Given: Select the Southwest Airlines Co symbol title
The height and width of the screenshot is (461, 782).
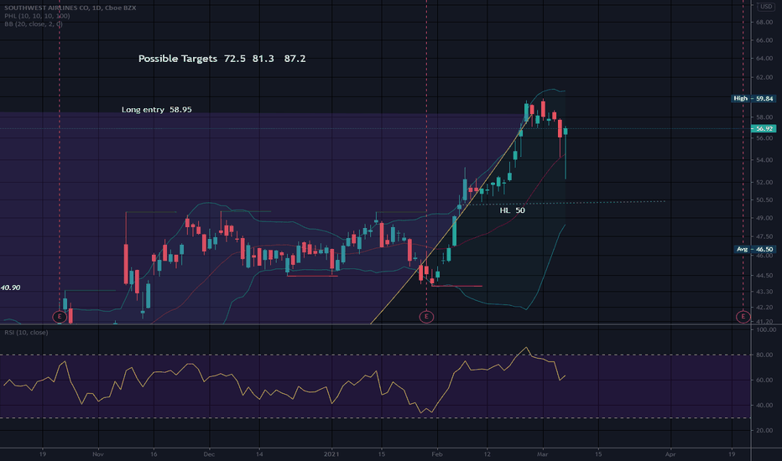Looking at the screenshot, I should point(70,8).
